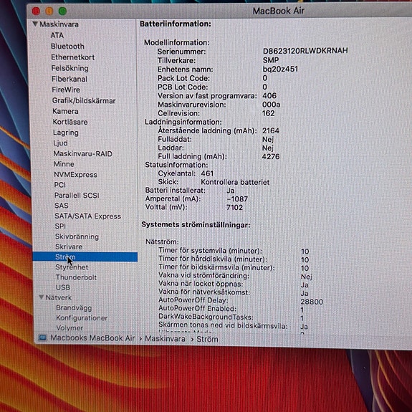Screen dimensions: 412x412
Task: Click the MacBook icon in path bar
Action: (x=42, y=337)
